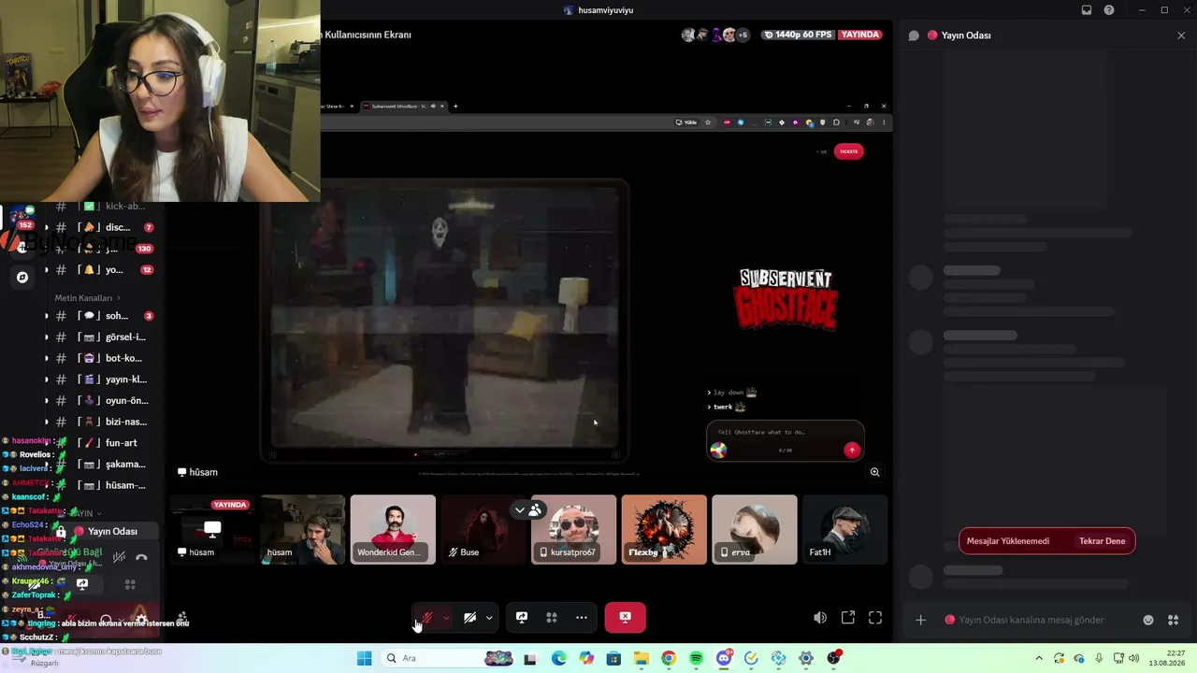This screenshot has height=673, width=1197.
Task: Select the Wonderkid Gen... participant tile
Action: click(x=393, y=529)
